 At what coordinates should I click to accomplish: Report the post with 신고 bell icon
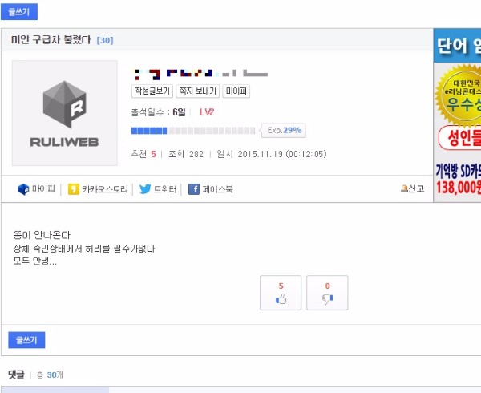click(x=412, y=188)
